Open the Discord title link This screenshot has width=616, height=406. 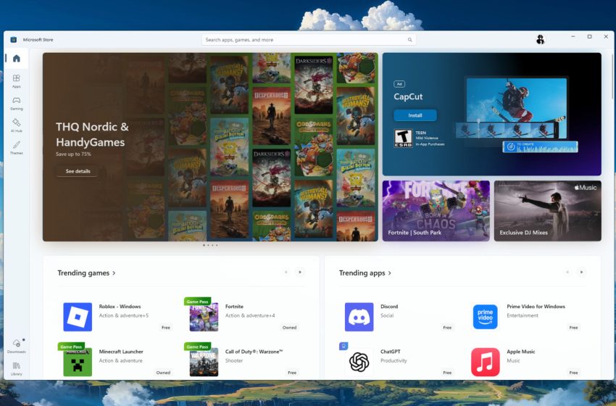389,307
